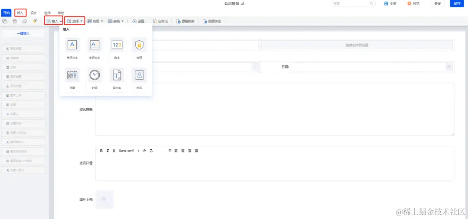Click the format brush icon
Image resolution: width=468 pixels, height=219 pixels.
click(35, 21)
